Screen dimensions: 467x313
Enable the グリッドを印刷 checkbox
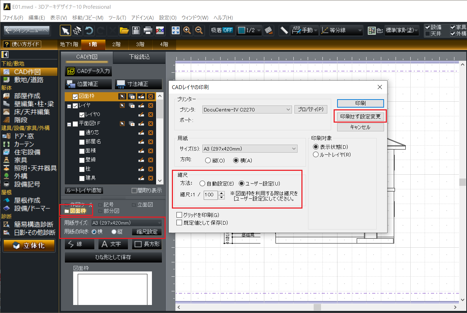(x=180, y=215)
